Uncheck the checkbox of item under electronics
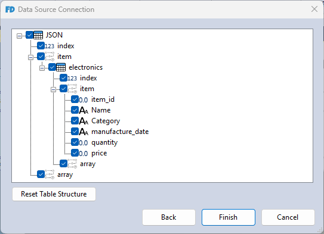The image size is (324, 234). pos(63,89)
